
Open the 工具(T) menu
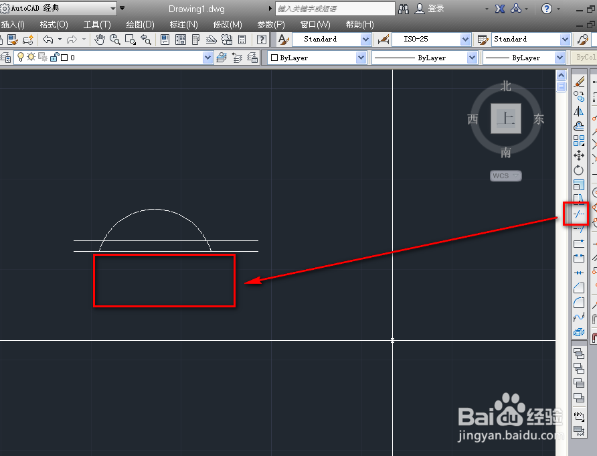[97, 25]
